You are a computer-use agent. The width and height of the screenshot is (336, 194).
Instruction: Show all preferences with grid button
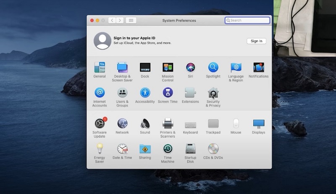coord(131,20)
